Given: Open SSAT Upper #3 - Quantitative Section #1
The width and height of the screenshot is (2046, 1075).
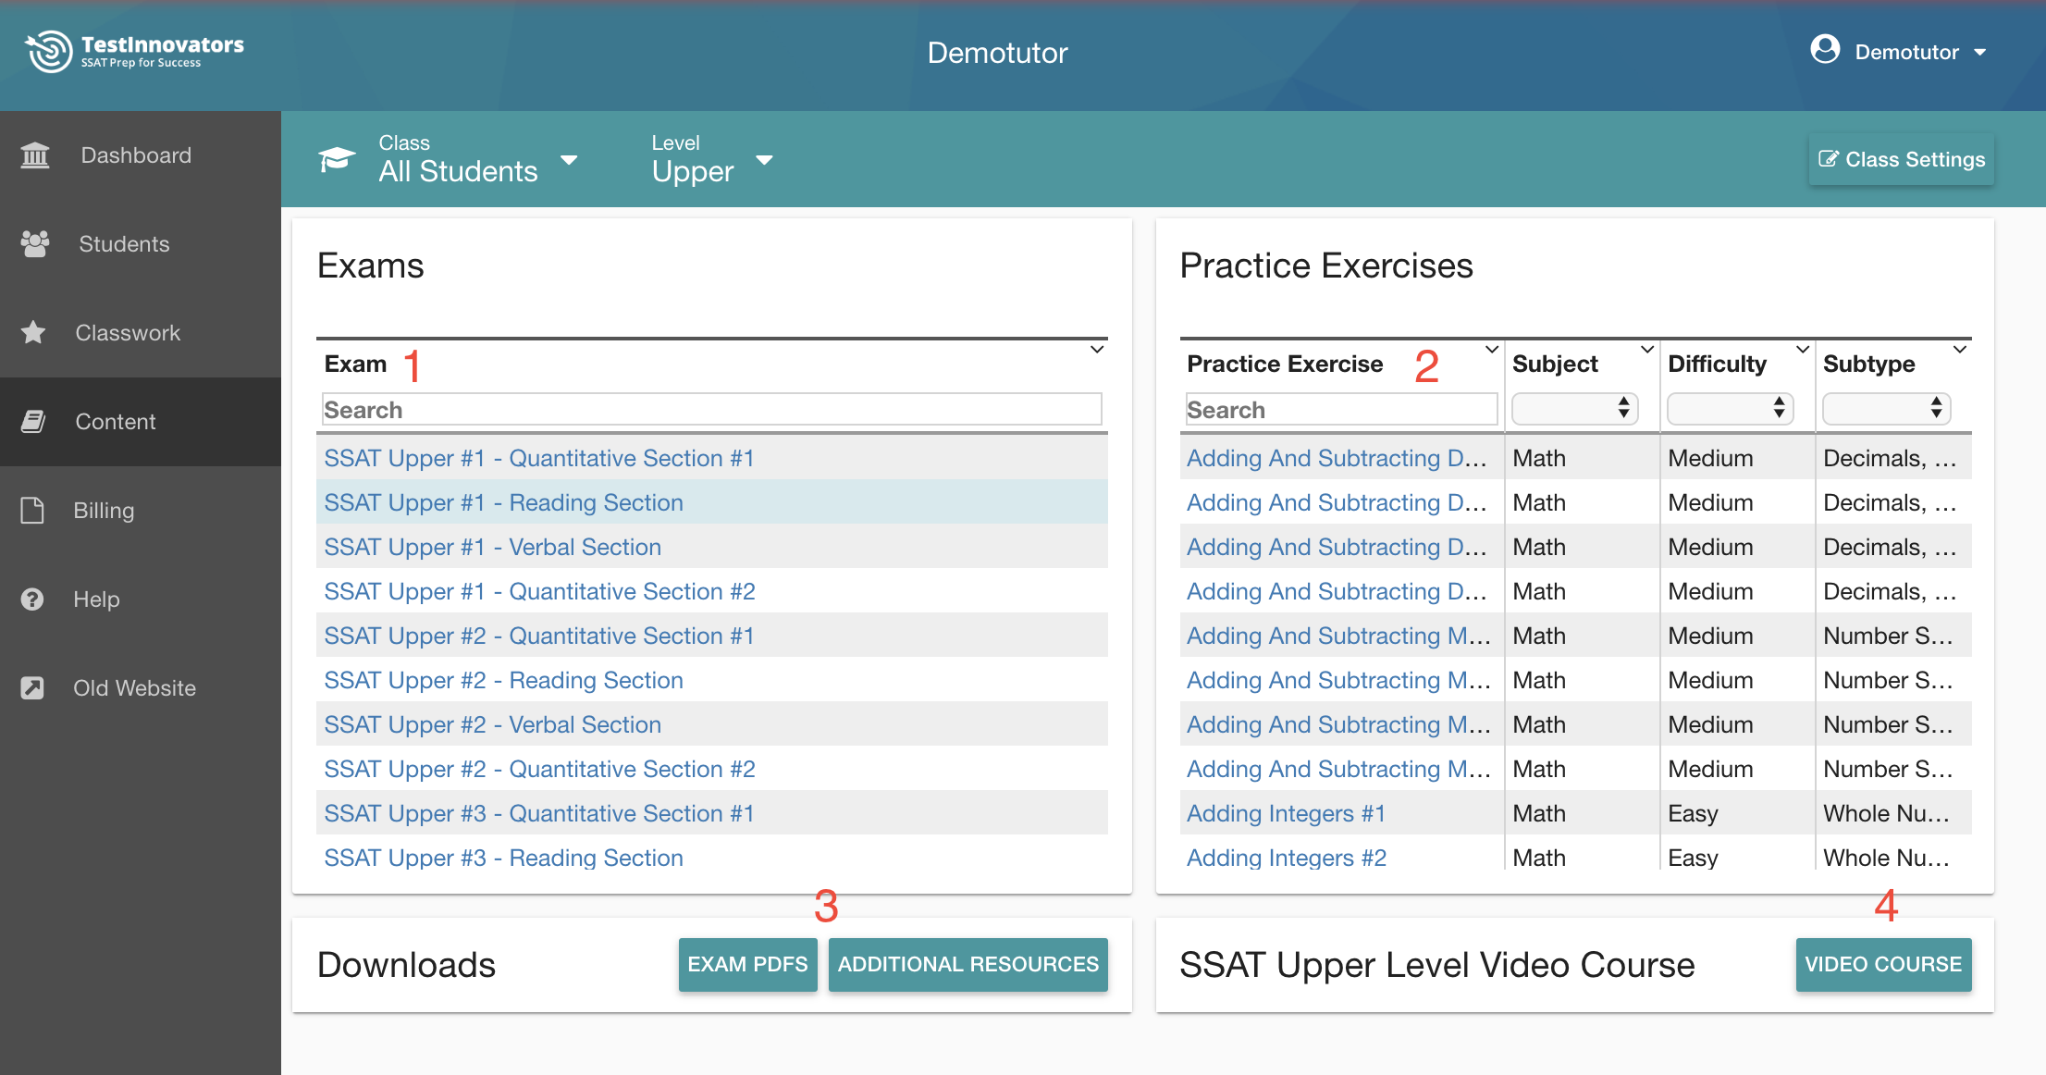Looking at the screenshot, I should pos(539,813).
